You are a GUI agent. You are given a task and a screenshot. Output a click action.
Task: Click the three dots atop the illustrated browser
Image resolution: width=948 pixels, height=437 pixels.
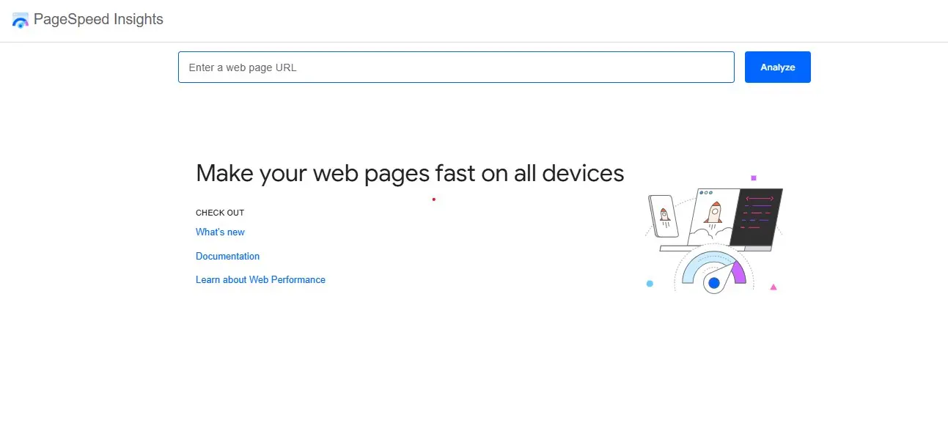(706, 193)
